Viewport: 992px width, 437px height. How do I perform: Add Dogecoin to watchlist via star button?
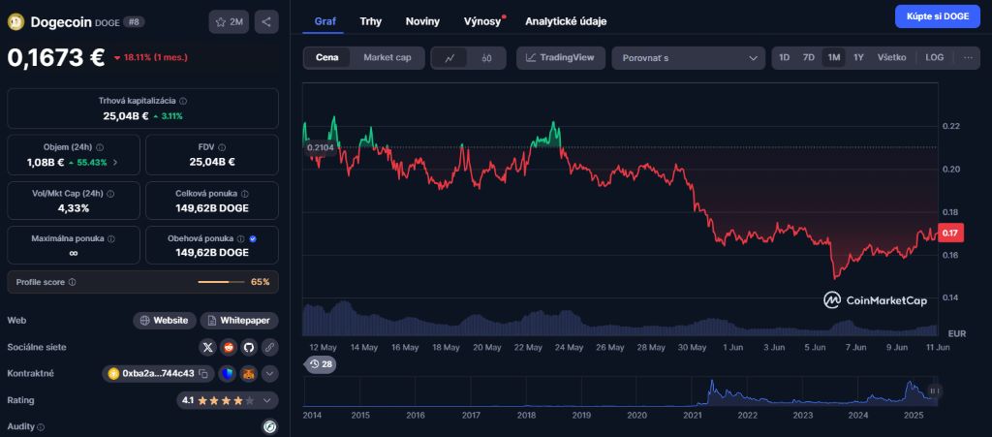tap(229, 21)
